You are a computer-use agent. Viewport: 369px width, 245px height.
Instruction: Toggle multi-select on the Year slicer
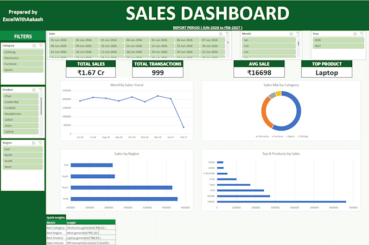[355, 34]
